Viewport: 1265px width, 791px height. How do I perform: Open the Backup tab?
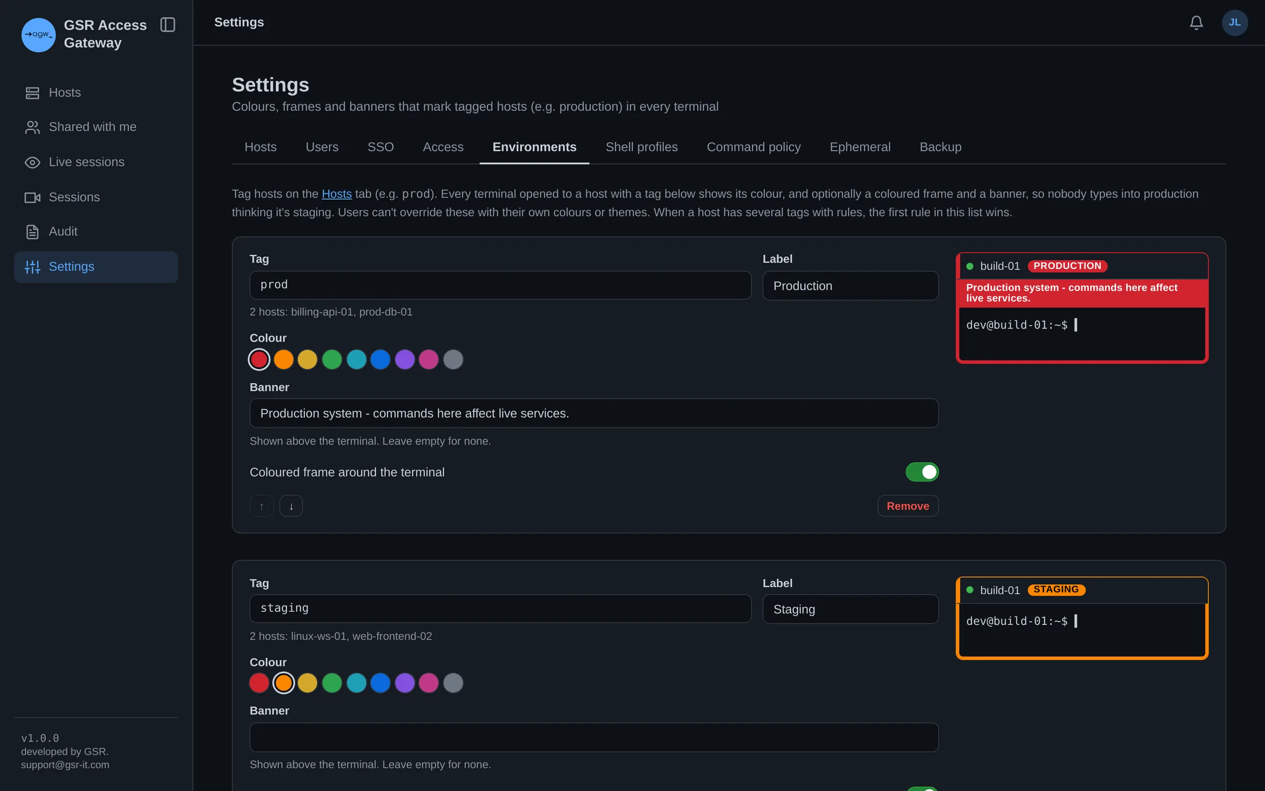(x=940, y=147)
